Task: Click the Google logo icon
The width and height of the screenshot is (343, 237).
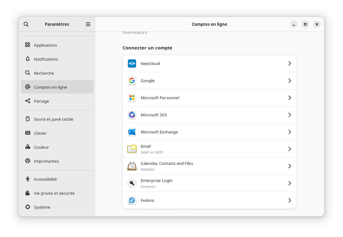Action: tap(132, 80)
